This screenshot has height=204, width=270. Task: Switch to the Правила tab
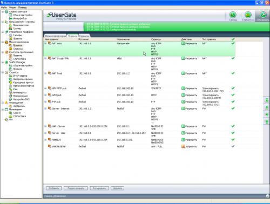pyautogui.click(x=72, y=36)
